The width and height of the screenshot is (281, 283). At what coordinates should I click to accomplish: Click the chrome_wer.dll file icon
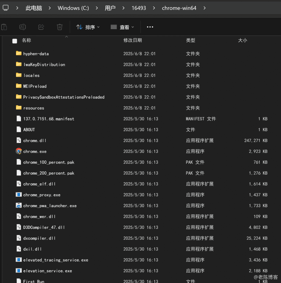pyautogui.click(x=19, y=216)
